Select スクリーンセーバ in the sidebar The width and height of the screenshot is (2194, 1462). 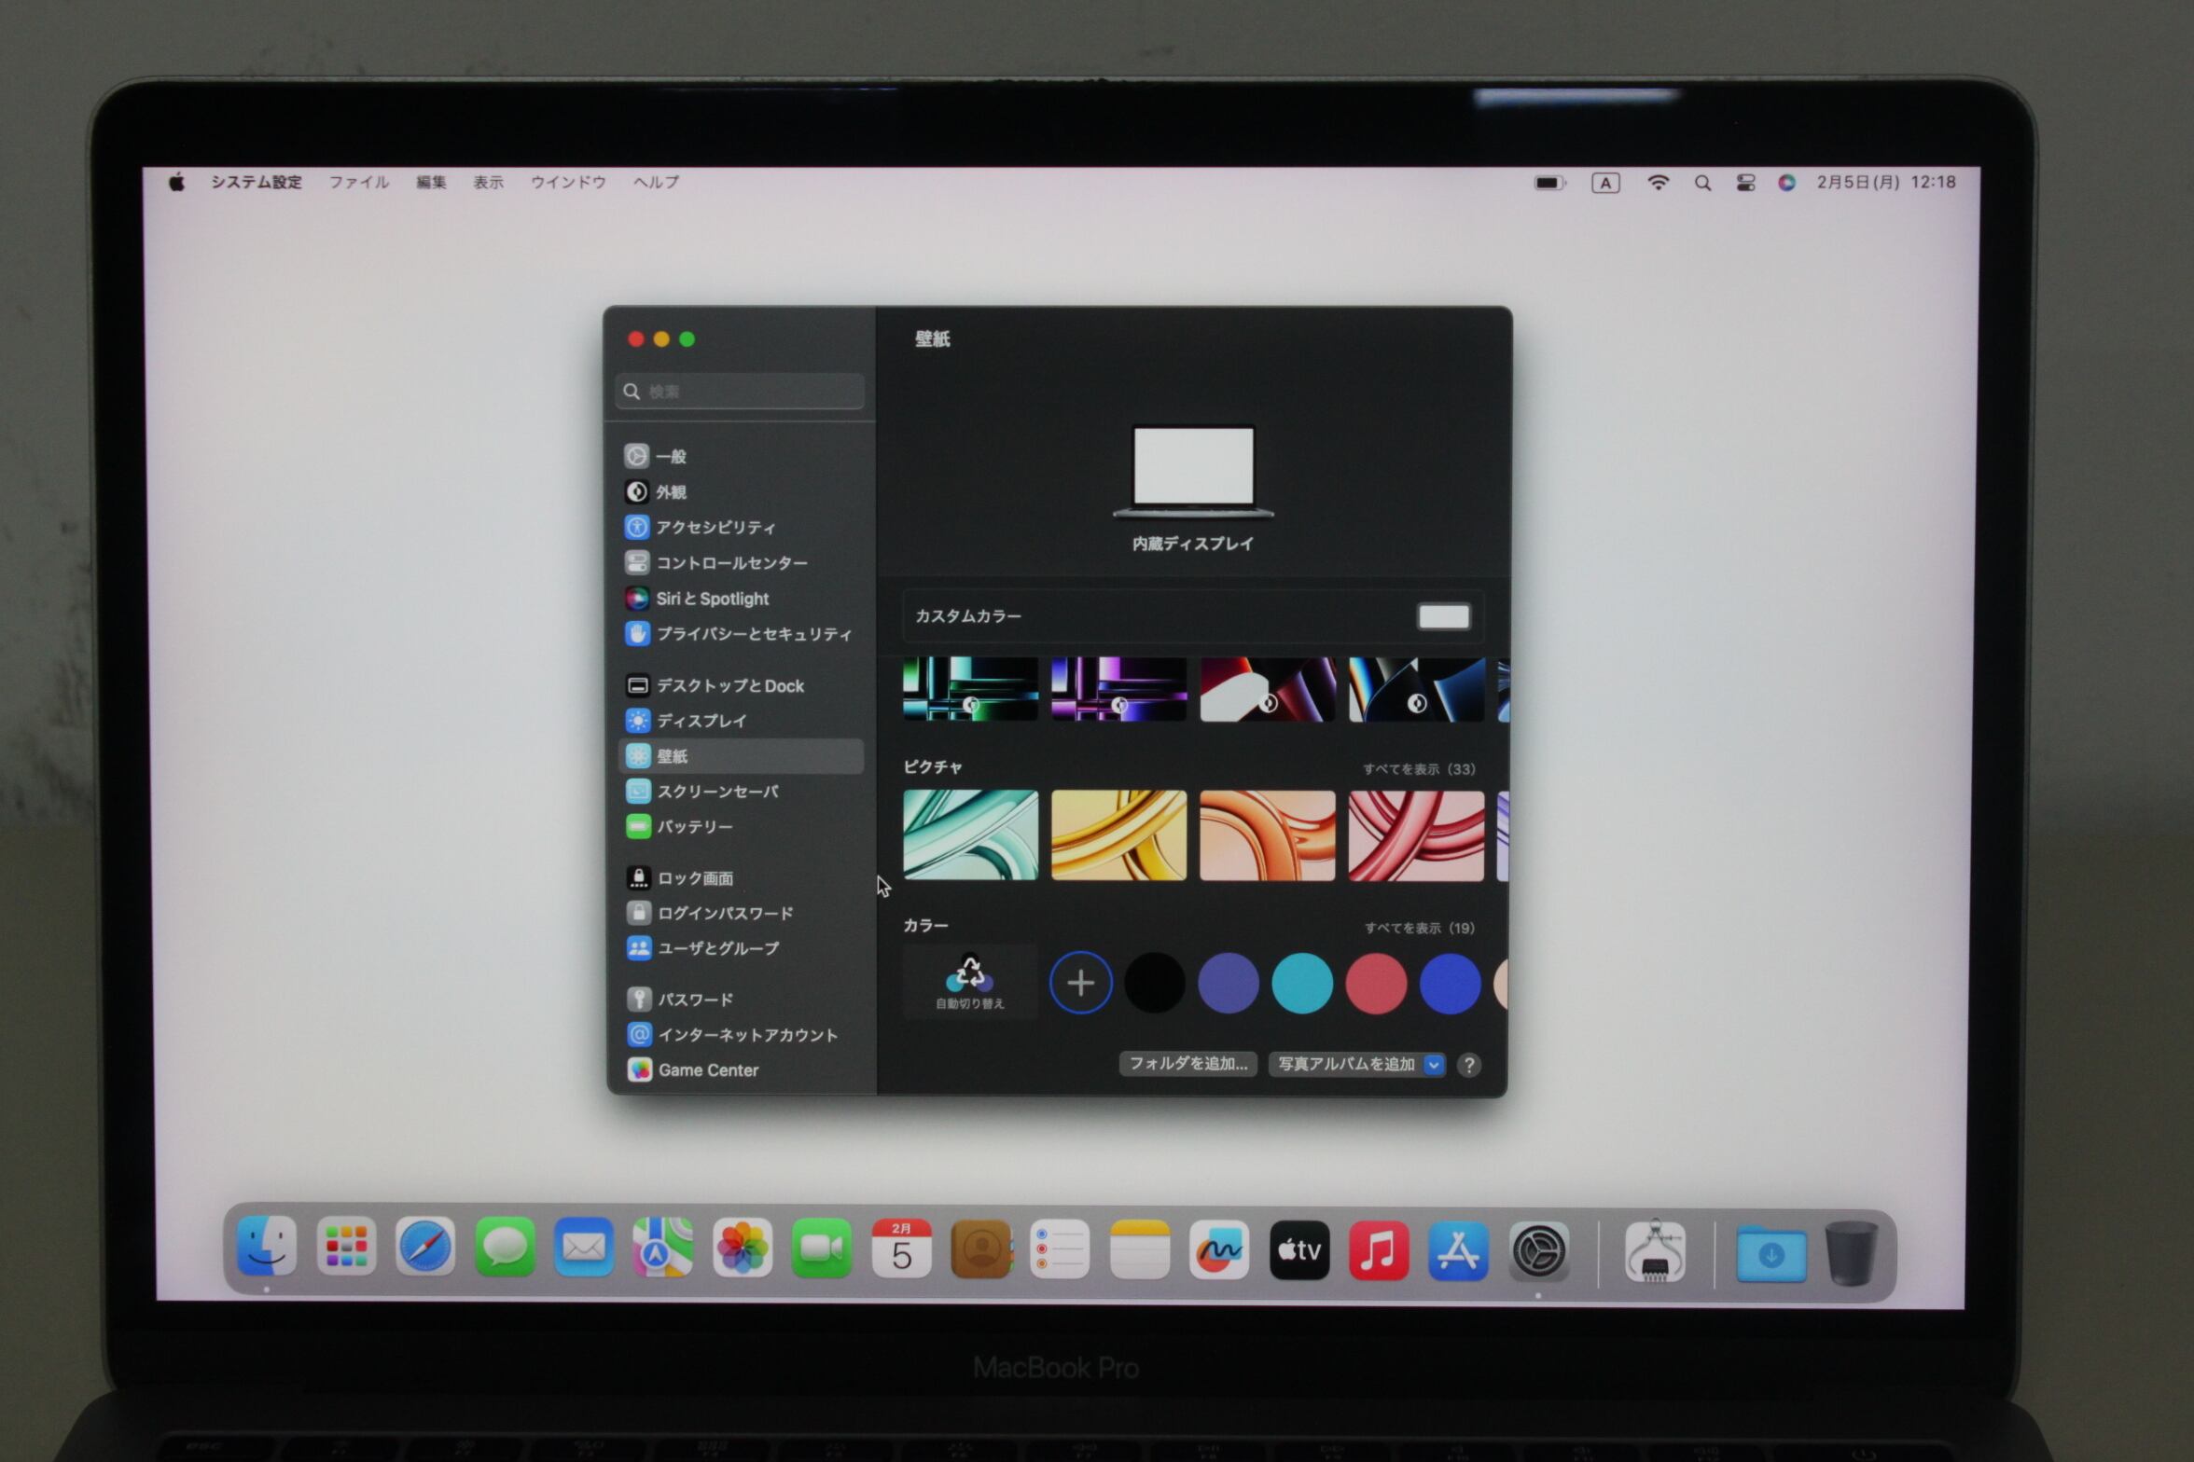716,792
